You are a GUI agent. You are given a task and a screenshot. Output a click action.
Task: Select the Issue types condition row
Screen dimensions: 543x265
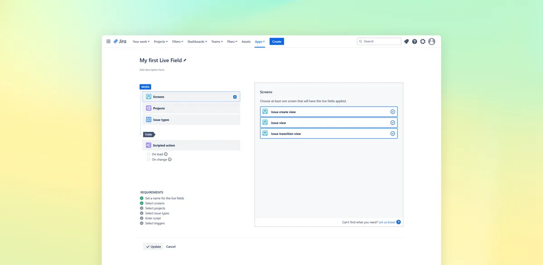[191, 120]
